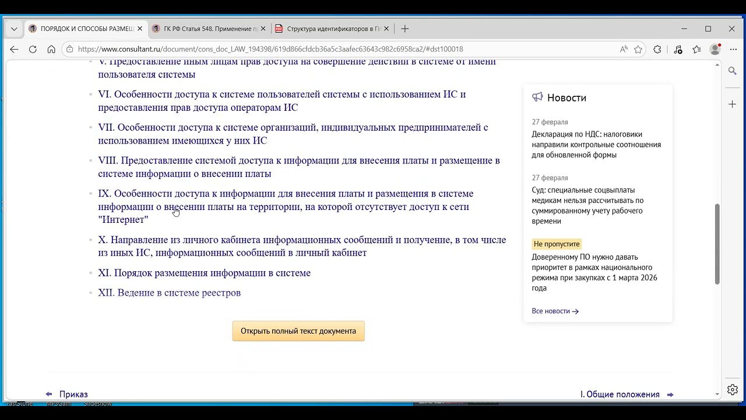Open favorites list
This screenshot has height=420, width=746.
696,50
